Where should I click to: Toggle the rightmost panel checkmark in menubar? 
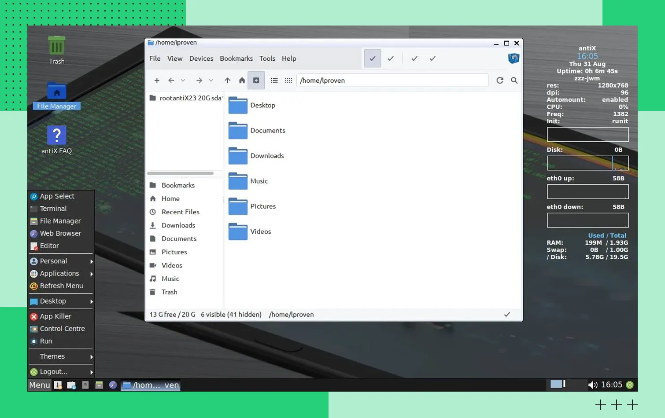[x=432, y=59]
